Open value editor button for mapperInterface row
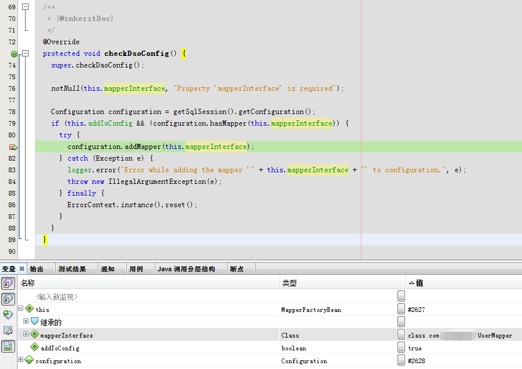 pos(401,334)
